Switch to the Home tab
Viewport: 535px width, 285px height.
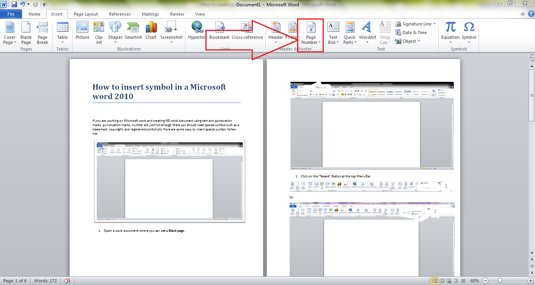point(34,14)
